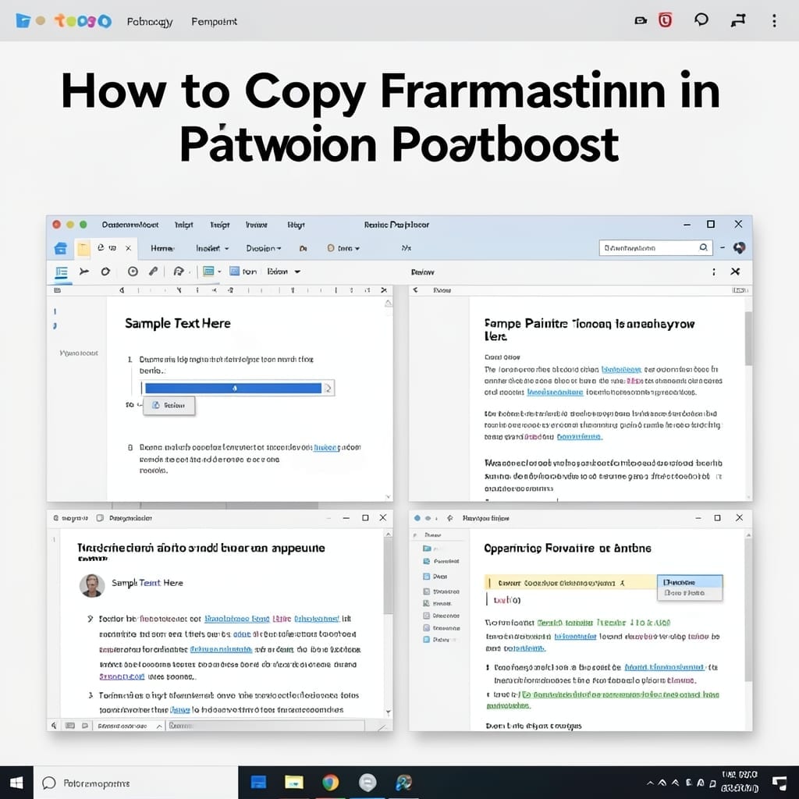Expand the caret in bottom-left status bar

click(x=159, y=726)
